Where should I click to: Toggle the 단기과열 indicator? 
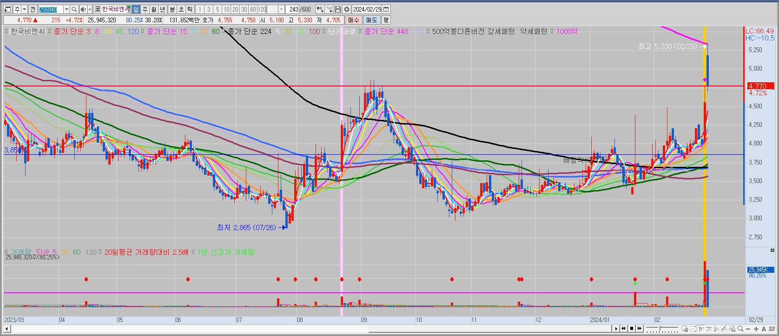click(324, 31)
